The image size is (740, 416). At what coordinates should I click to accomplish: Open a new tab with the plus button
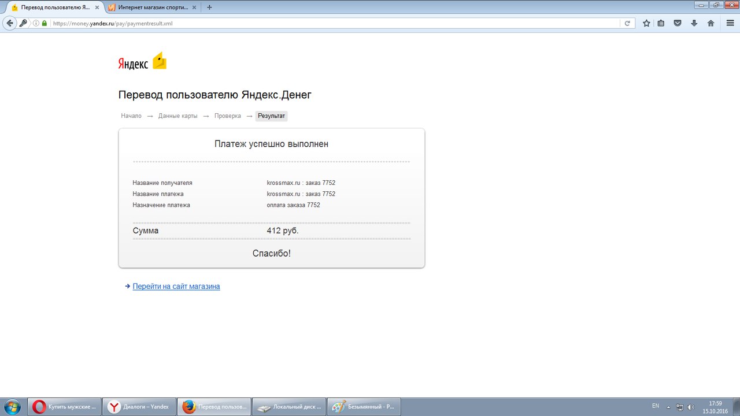tap(209, 8)
